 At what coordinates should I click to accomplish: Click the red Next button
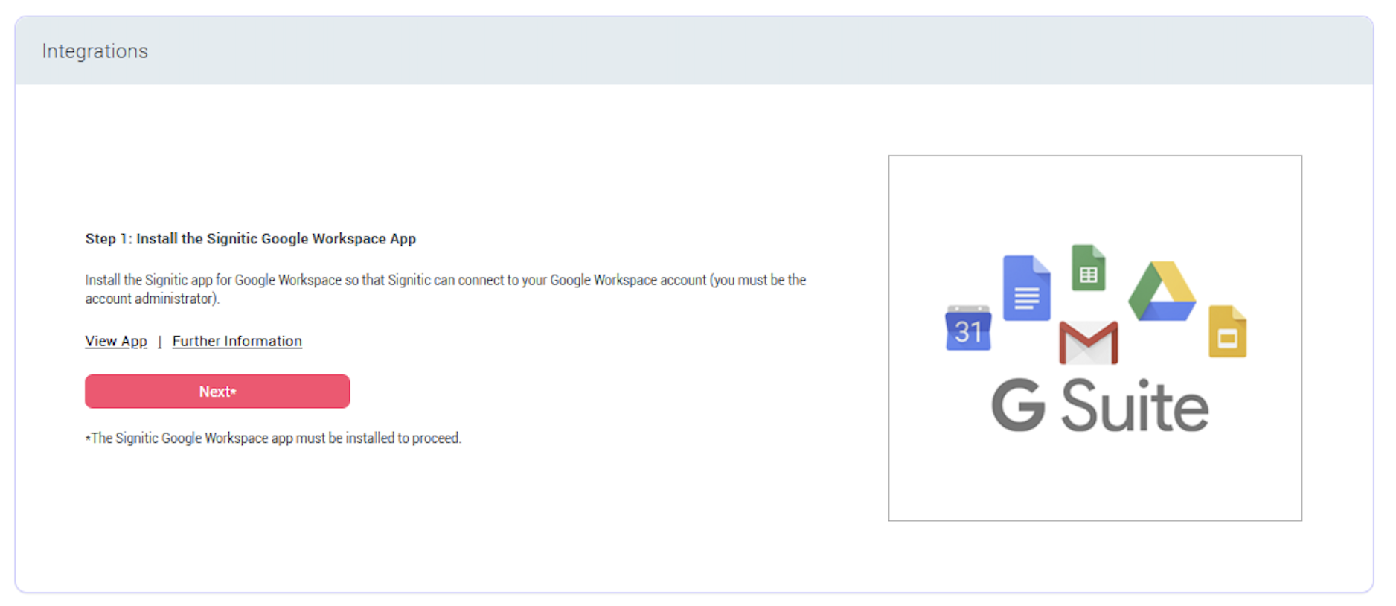point(217,392)
